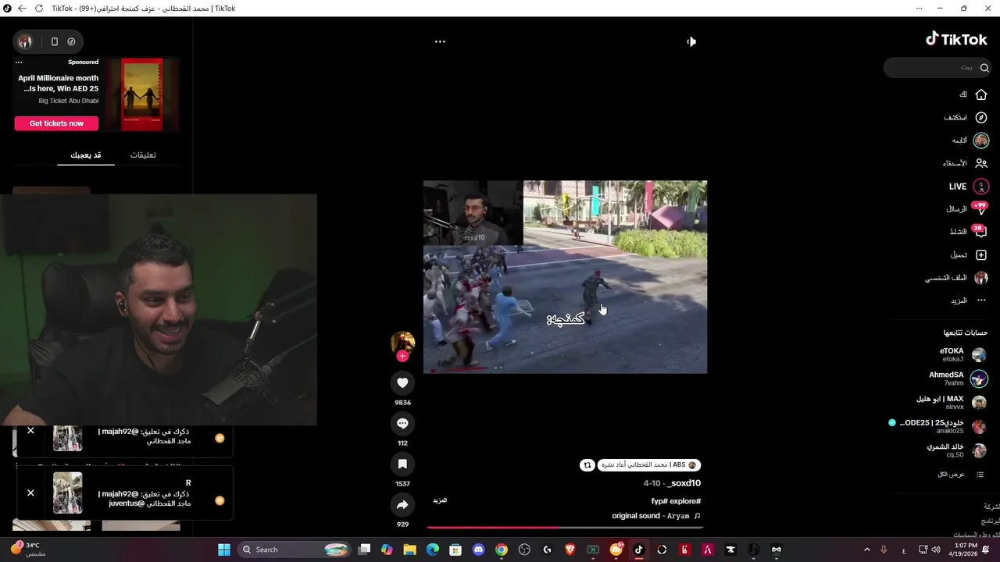Focus the TikTok search field
The height and width of the screenshot is (562, 1000).
click(x=937, y=68)
